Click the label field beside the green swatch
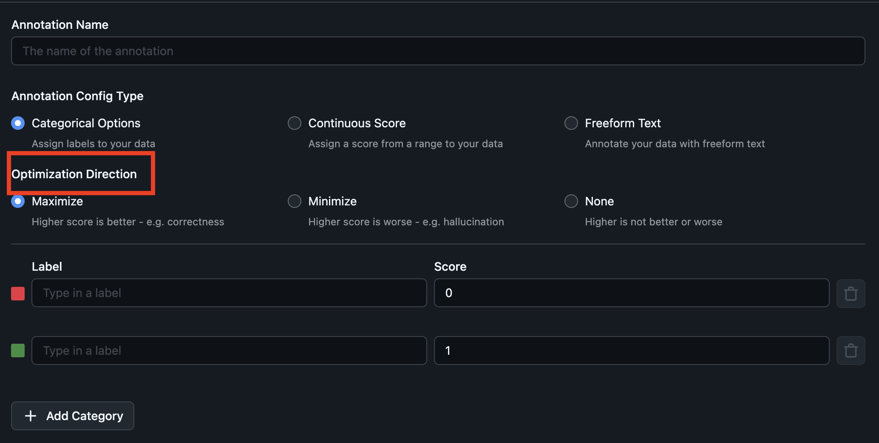The image size is (879, 443). click(x=229, y=350)
